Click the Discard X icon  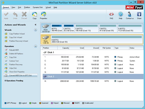(24, 14)
